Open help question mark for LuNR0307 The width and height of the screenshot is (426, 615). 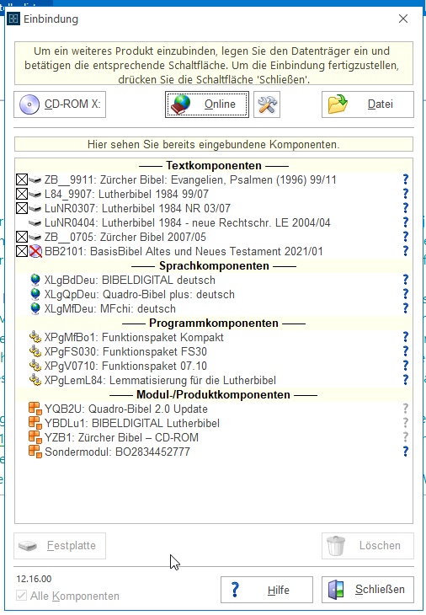(406, 208)
